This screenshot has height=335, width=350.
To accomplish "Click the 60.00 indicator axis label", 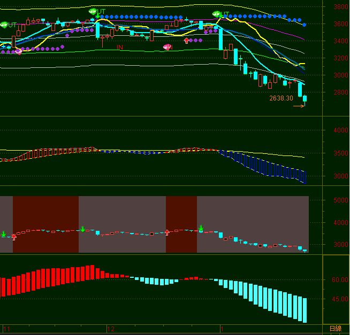I will (340, 280).
